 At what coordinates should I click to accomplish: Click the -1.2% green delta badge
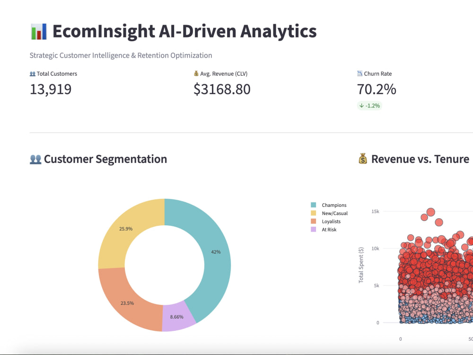click(x=370, y=106)
